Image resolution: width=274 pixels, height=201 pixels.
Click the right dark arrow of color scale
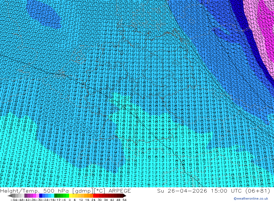coord(125,196)
